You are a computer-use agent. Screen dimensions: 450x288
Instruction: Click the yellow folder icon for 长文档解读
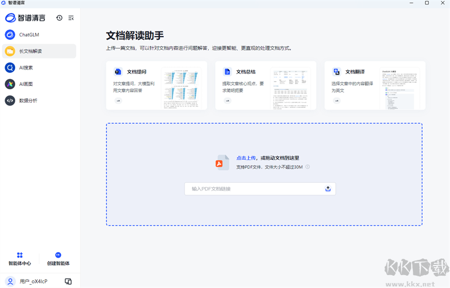tap(10, 51)
